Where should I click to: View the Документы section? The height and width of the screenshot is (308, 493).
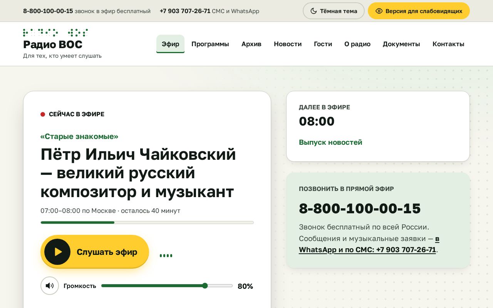401,44
